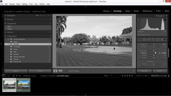
Task: Create snapshot with plus icon
Action: 50,23
